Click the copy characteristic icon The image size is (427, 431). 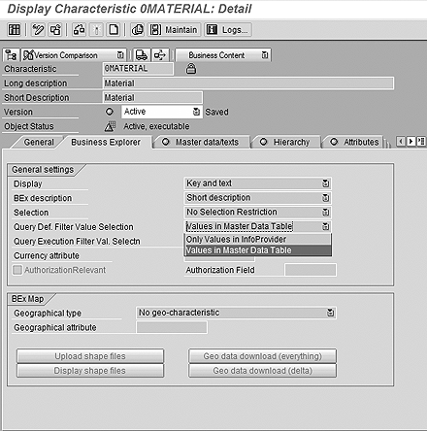point(138,30)
